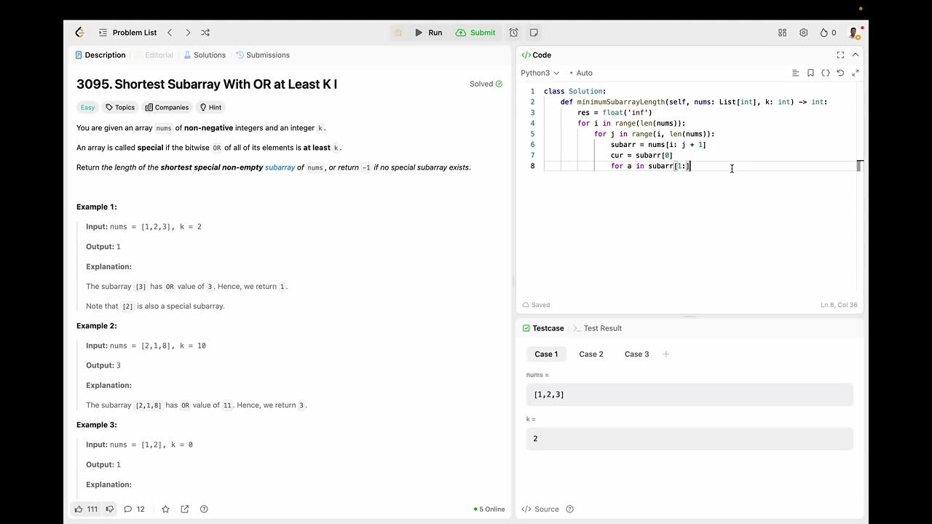Expand the Topics section
The height and width of the screenshot is (524, 932).
pyautogui.click(x=120, y=108)
